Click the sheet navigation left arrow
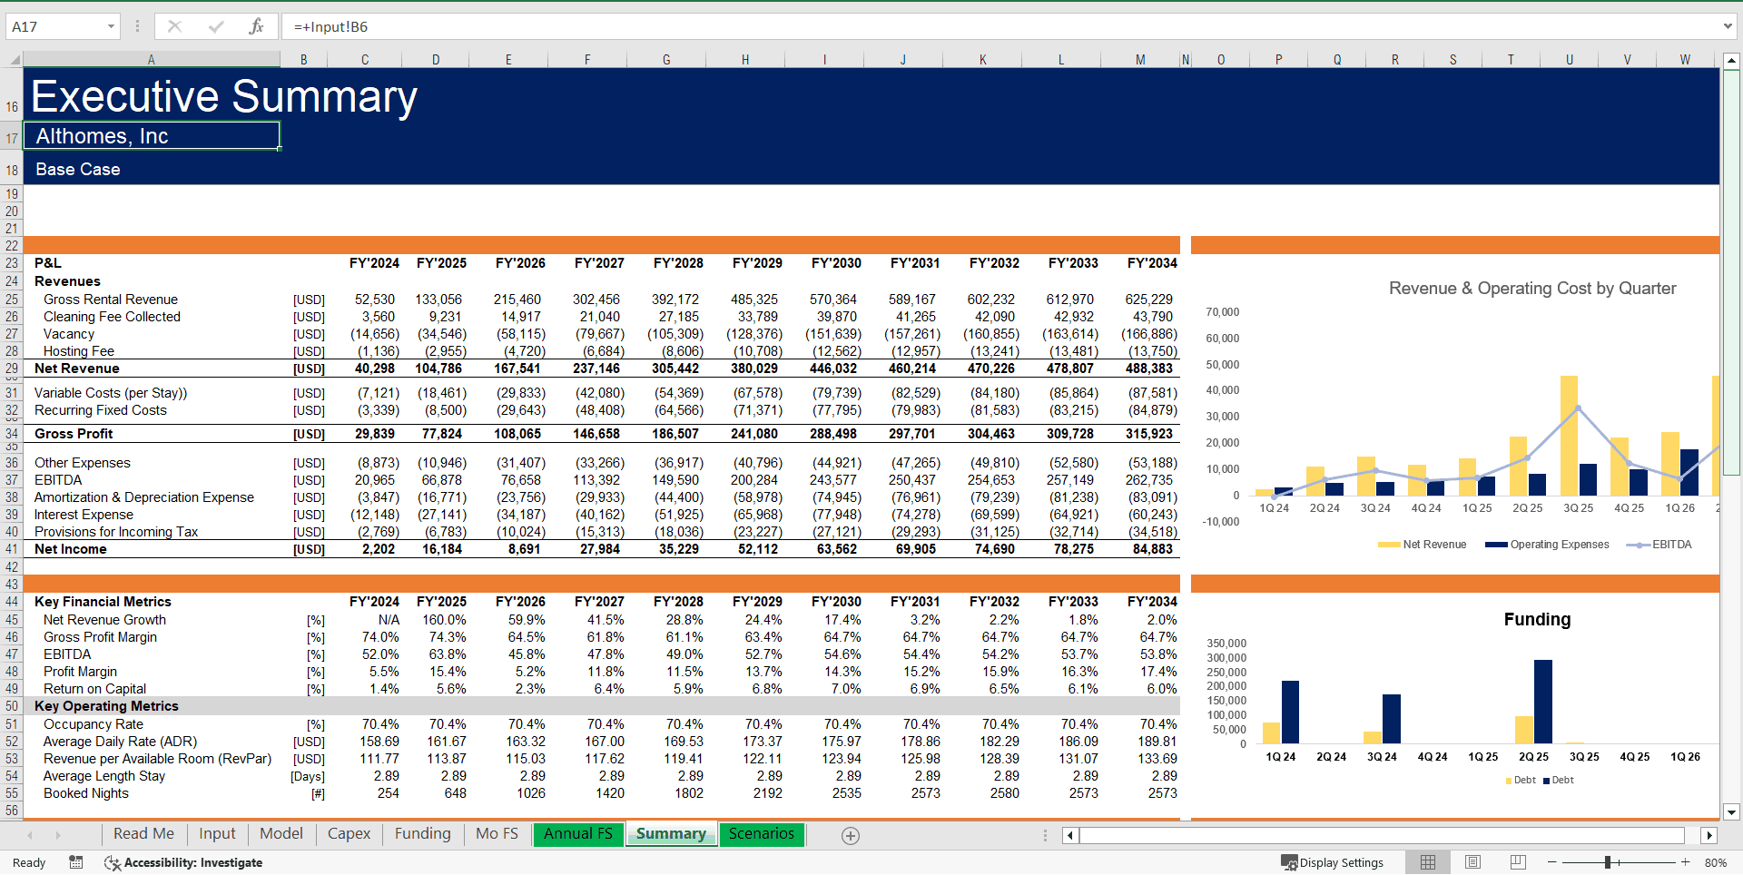Image resolution: width=1743 pixels, height=875 pixels. (x=28, y=834)
